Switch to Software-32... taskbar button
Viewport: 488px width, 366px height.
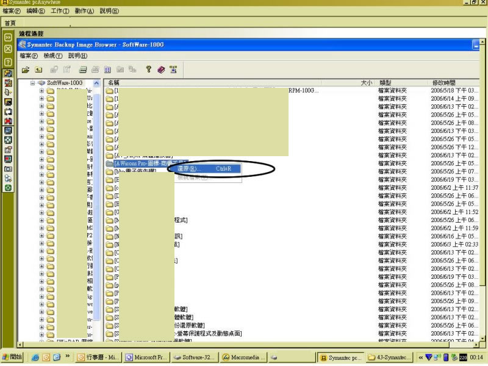pos(194,357)
